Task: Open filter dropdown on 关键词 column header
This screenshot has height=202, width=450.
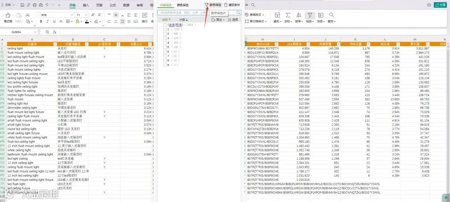Action: (55, 44)
